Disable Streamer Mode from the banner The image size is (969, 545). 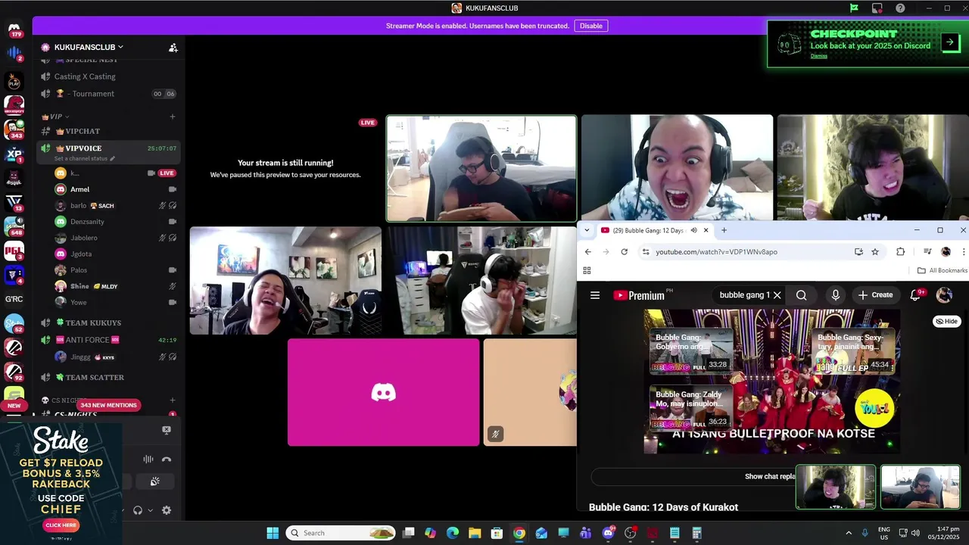coord(590,26)
